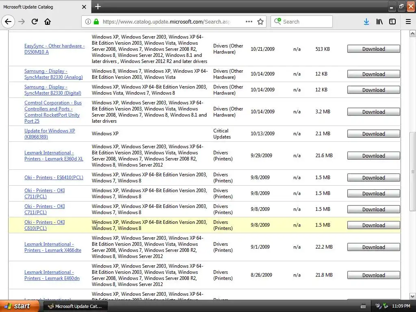Download the KB968389 critical update
This screenshot has height=312, width=416.
coord(374,134)
